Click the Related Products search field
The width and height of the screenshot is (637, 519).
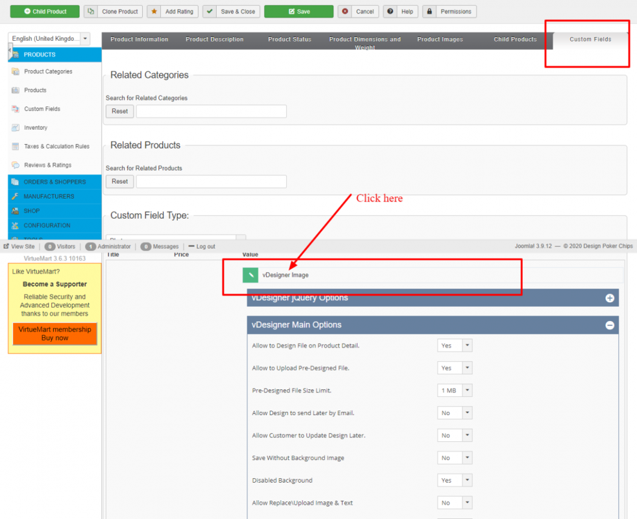pyautogui.click(x=211, y=182)
